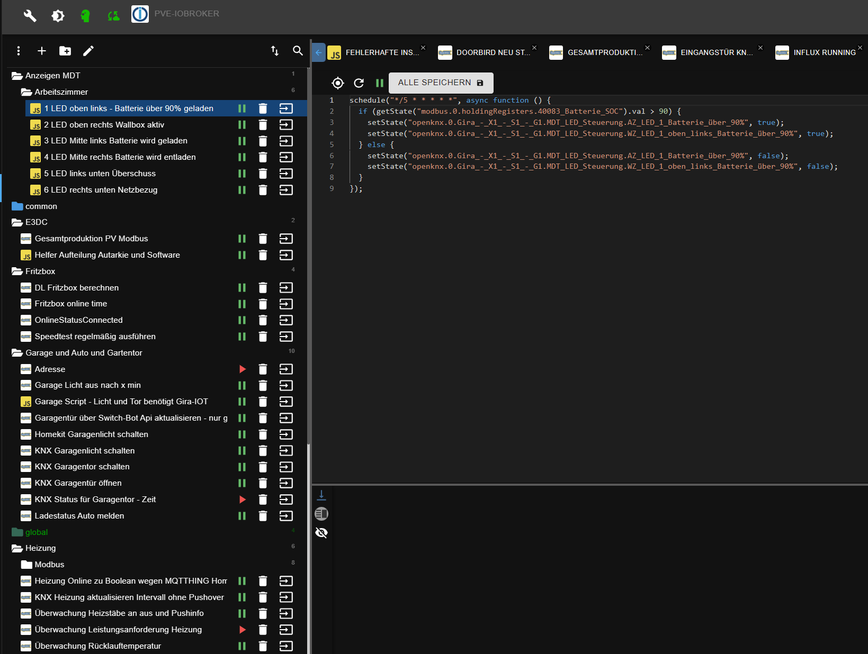Click Alle Speichern button

pos(441,83)
